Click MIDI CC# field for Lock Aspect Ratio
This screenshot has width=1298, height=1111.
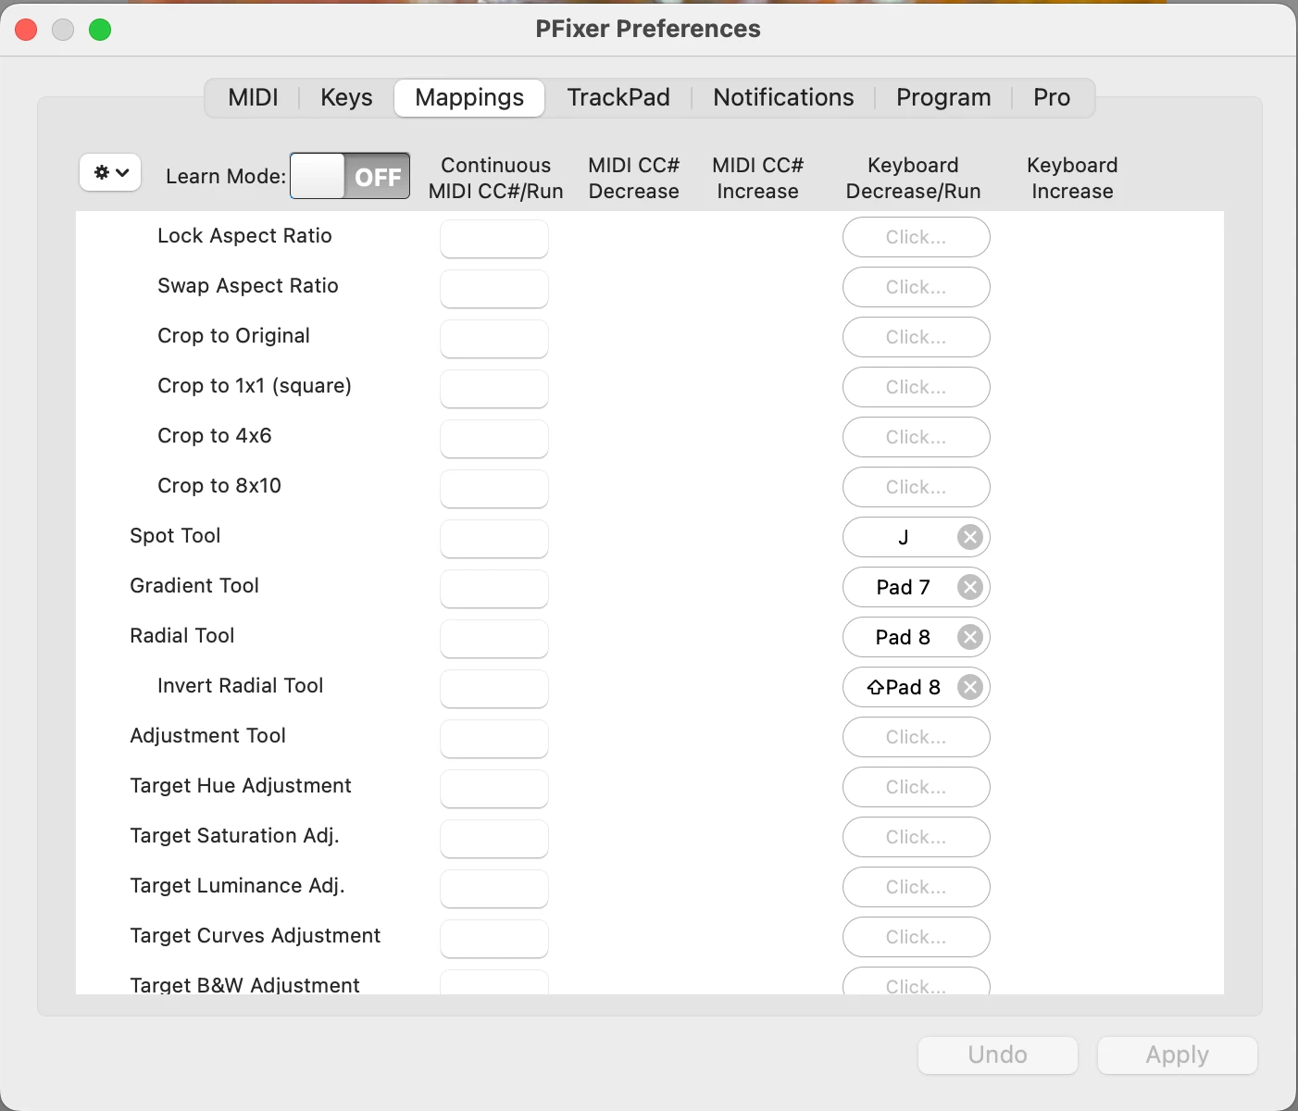tap(494, 239)
